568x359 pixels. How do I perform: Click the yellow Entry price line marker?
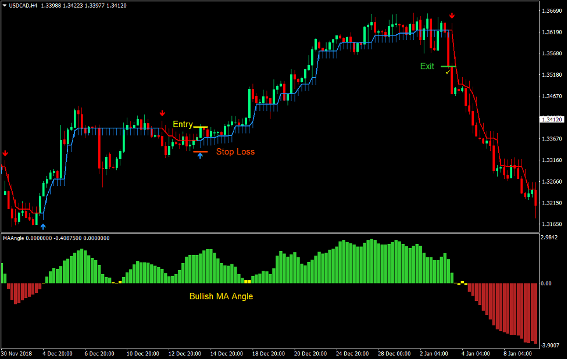pyautogui.click(x=201, y=126)
